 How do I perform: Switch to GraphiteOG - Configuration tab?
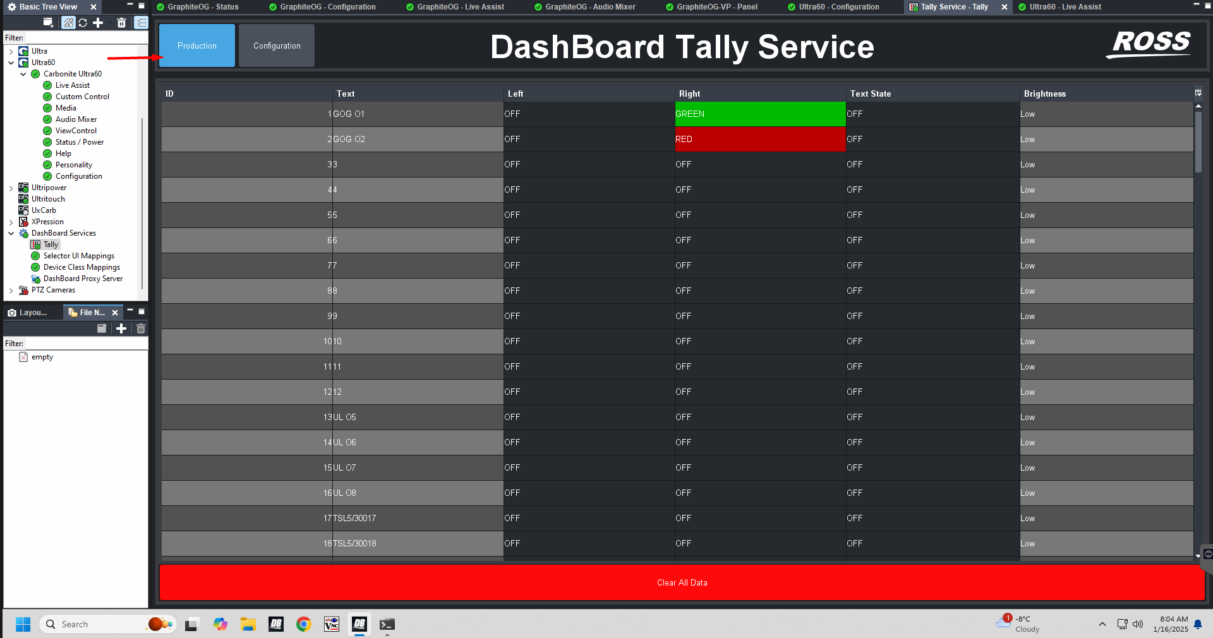click(x=322, y=7)
